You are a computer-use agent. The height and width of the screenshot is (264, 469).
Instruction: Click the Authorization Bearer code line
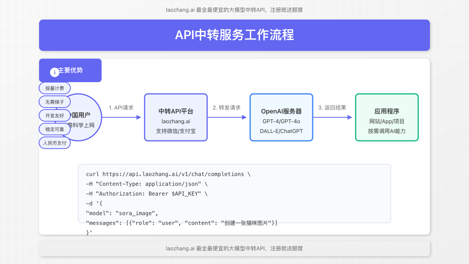click(147, 194)
